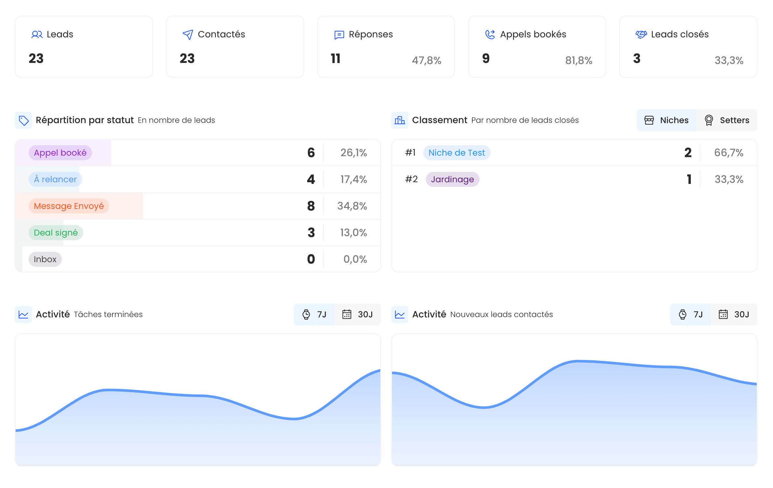
Task: Set Tâches terminées chart to 30J
Action: [x=357, y=315]
